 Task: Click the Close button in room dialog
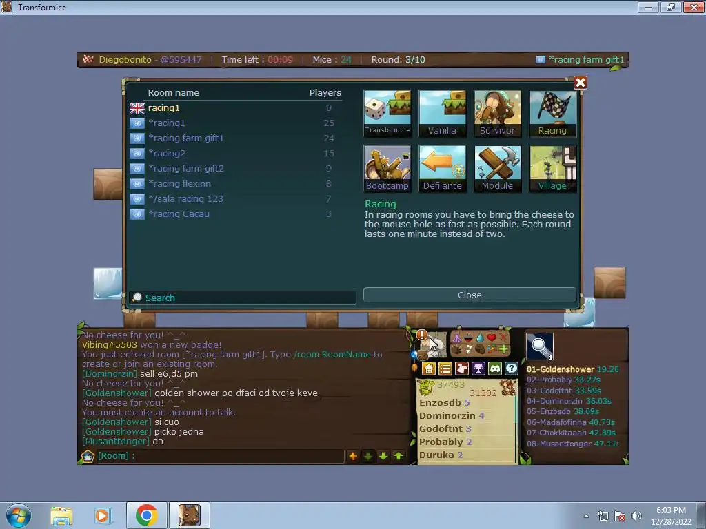[470, 295]
